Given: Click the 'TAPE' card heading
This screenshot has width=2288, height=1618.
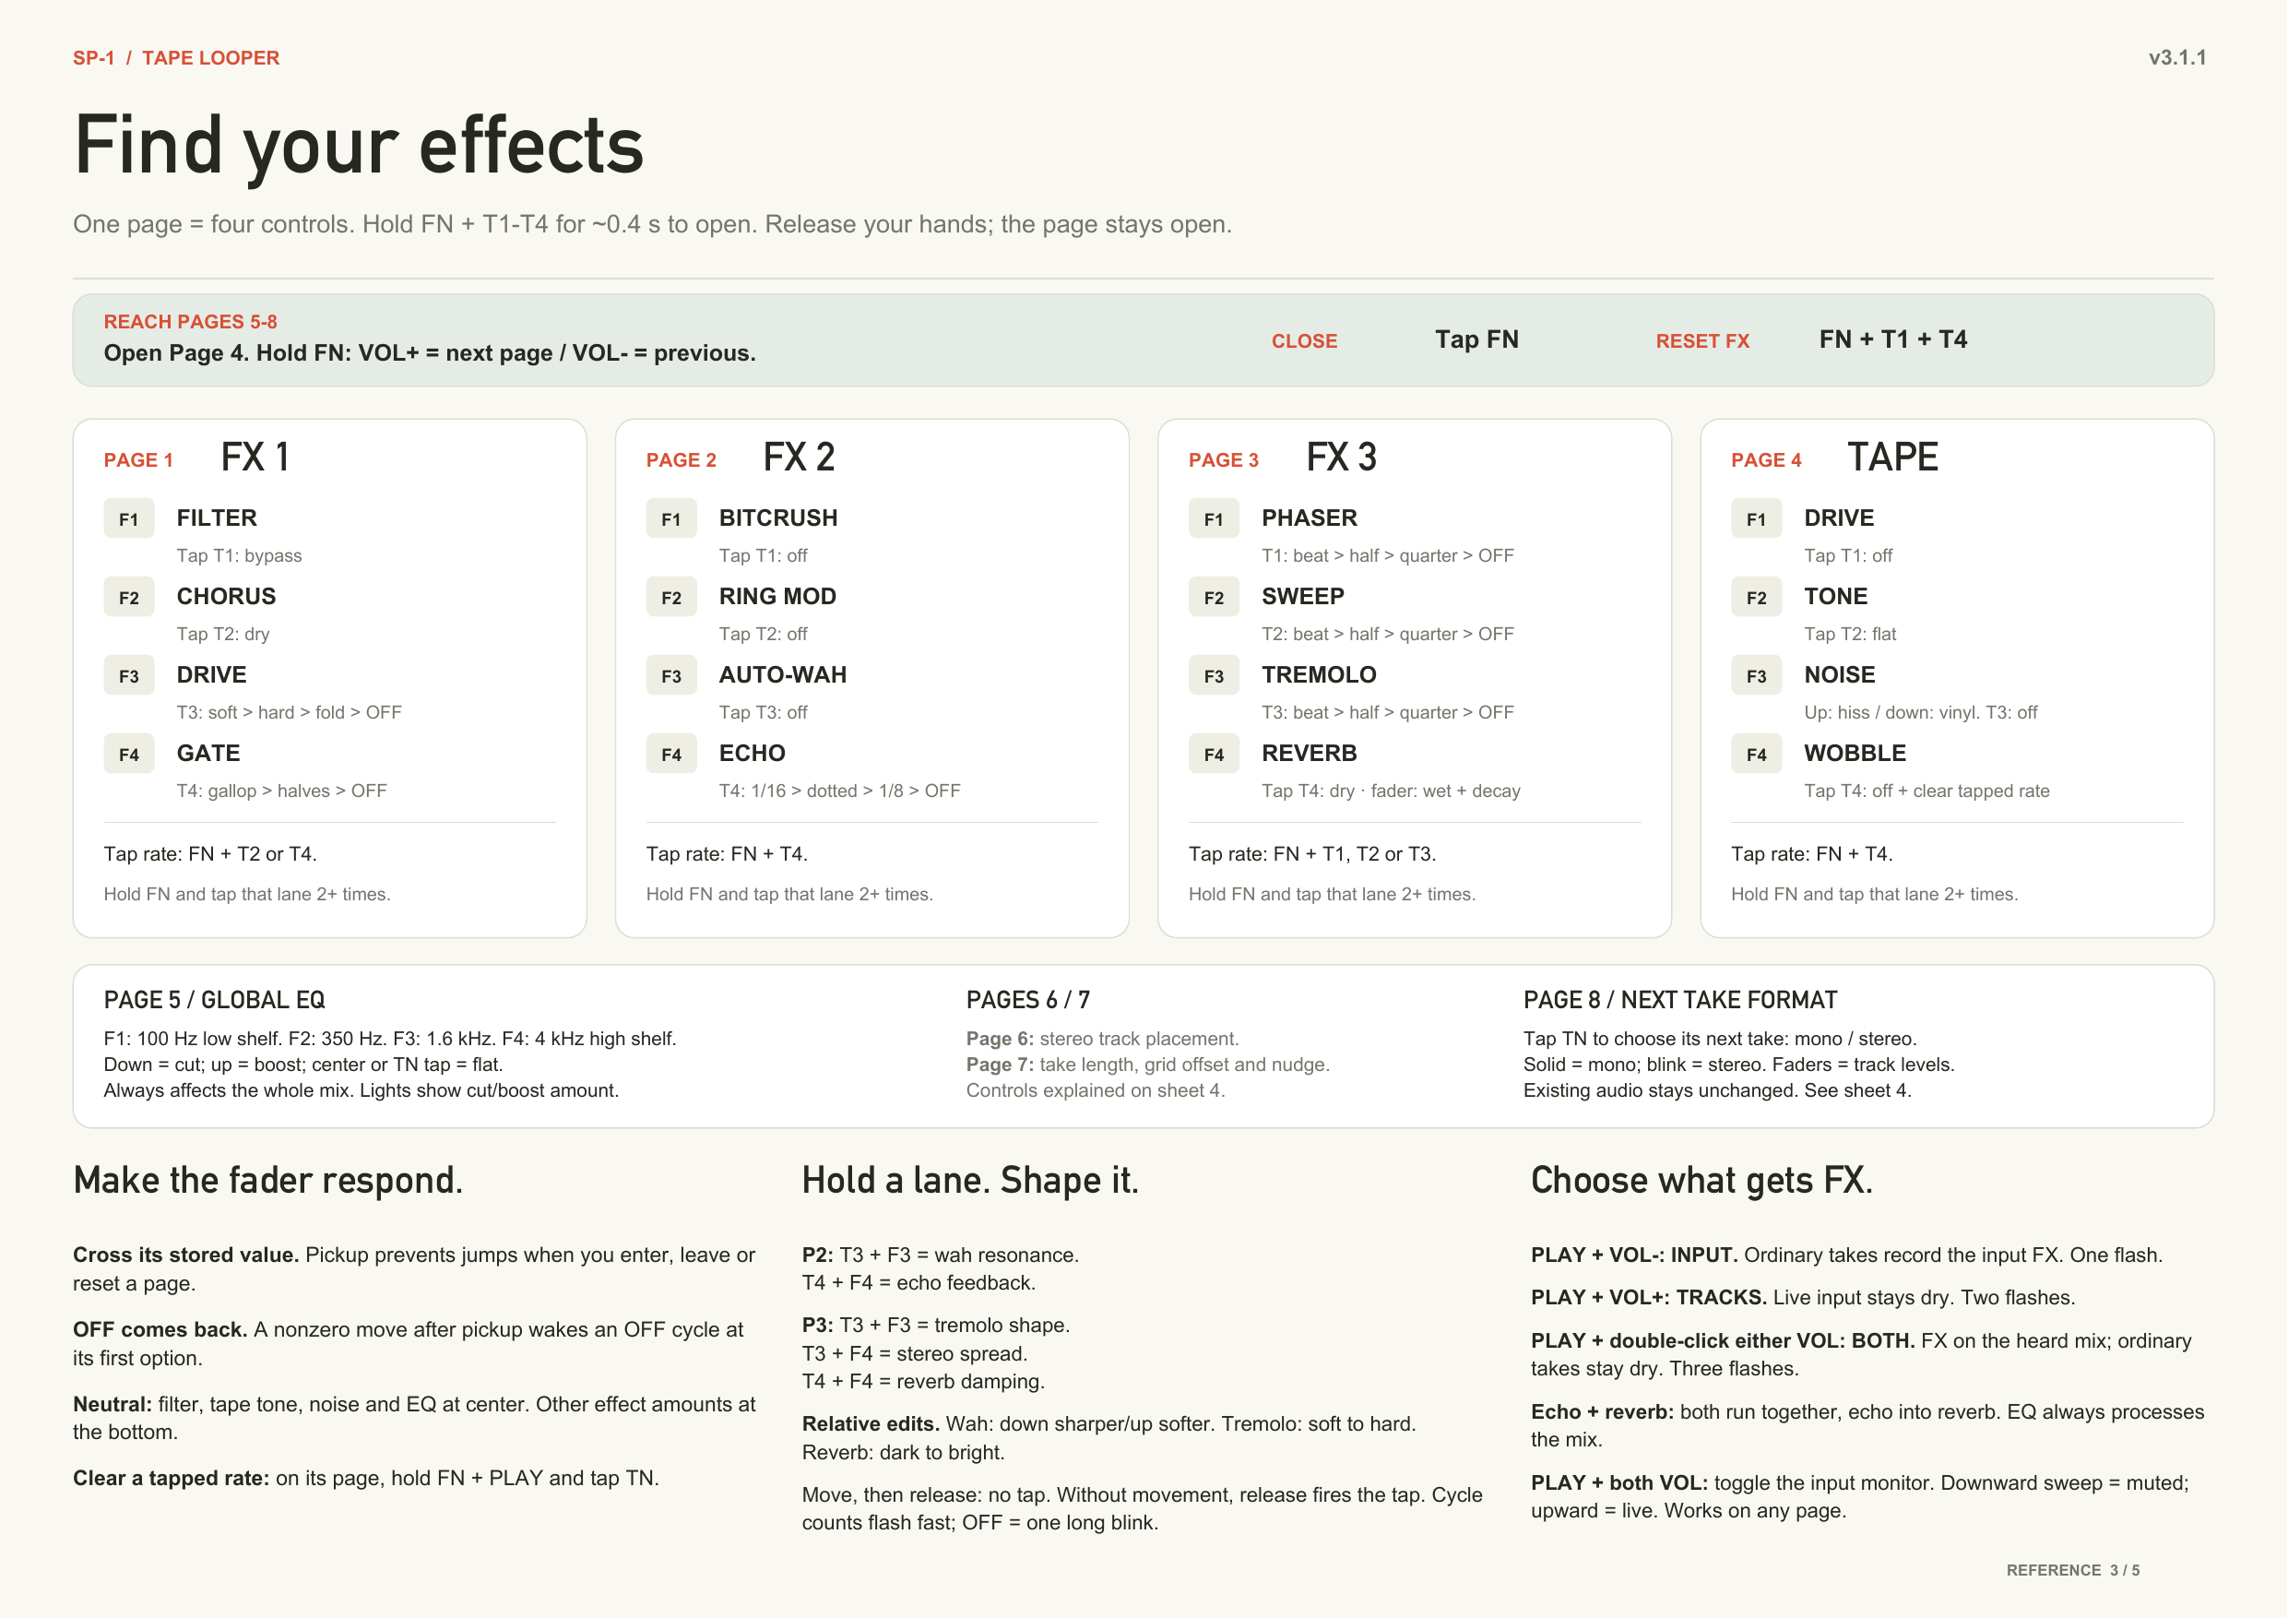Looking at the screenshot, I should coord(1893,457).
